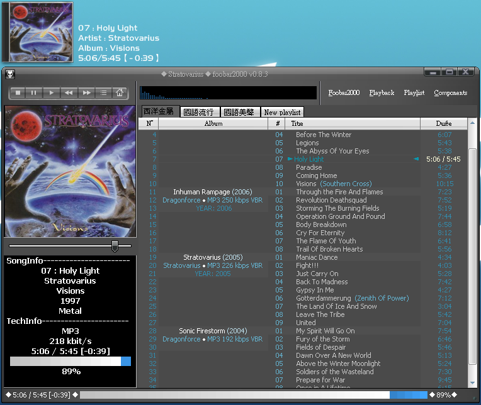Click the play button

pos(51,92)
